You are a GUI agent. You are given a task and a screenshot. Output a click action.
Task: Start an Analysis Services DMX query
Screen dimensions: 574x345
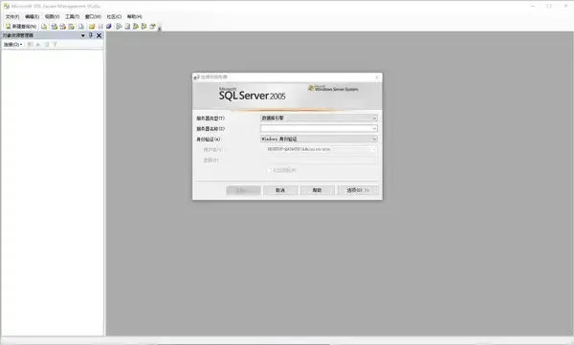(x=63, y=27)
